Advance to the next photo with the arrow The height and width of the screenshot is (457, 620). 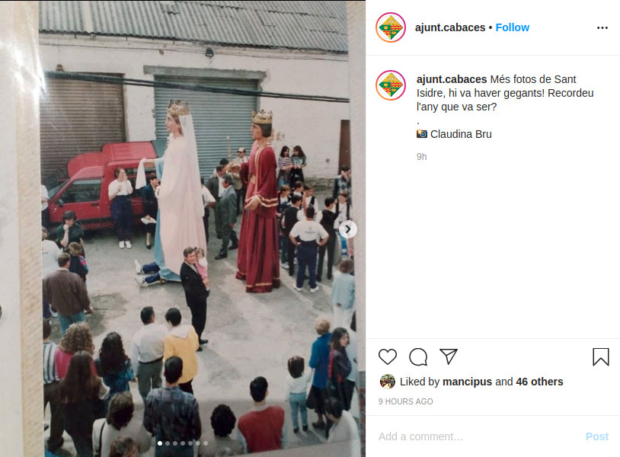click(x=348, y=229)
